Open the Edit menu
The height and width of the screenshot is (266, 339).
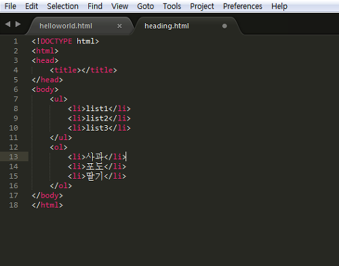[31, 6]
